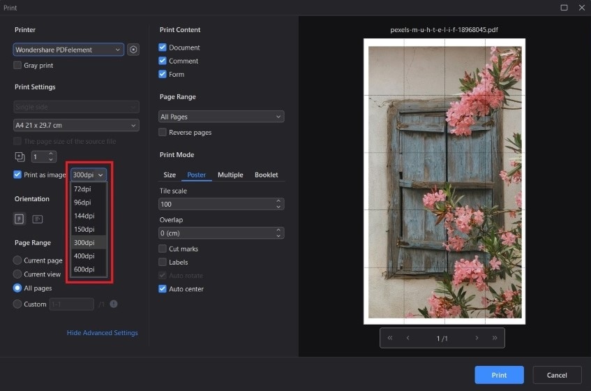Uncheck Print as image
This screenshot has width=591, height=391.
point(17,175)
